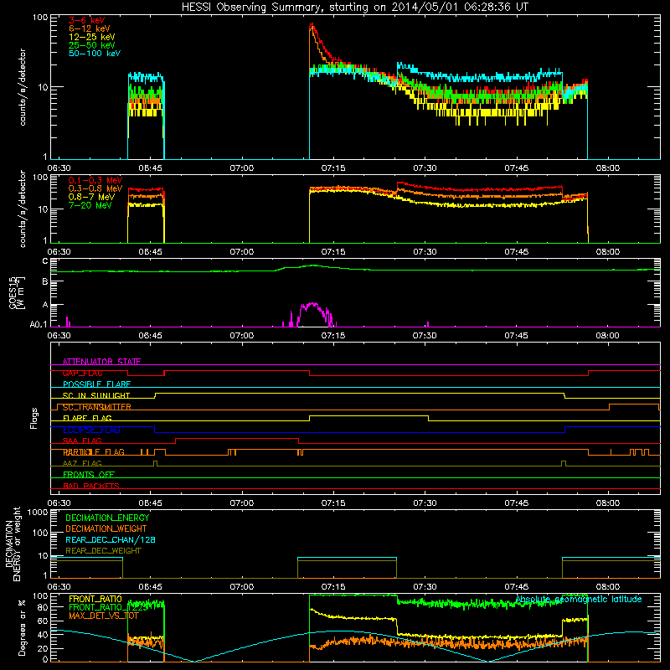Click the 0.1-0.3 MeV legend label

click(x=95, y=180)
